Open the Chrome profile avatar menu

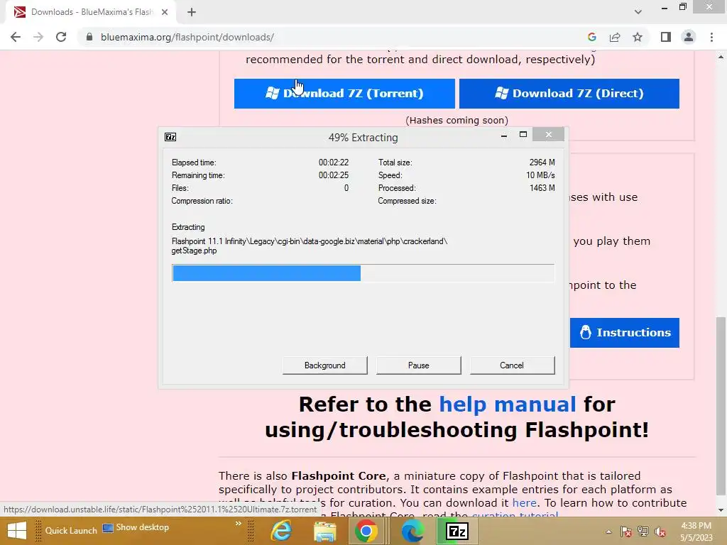point(689,37)
